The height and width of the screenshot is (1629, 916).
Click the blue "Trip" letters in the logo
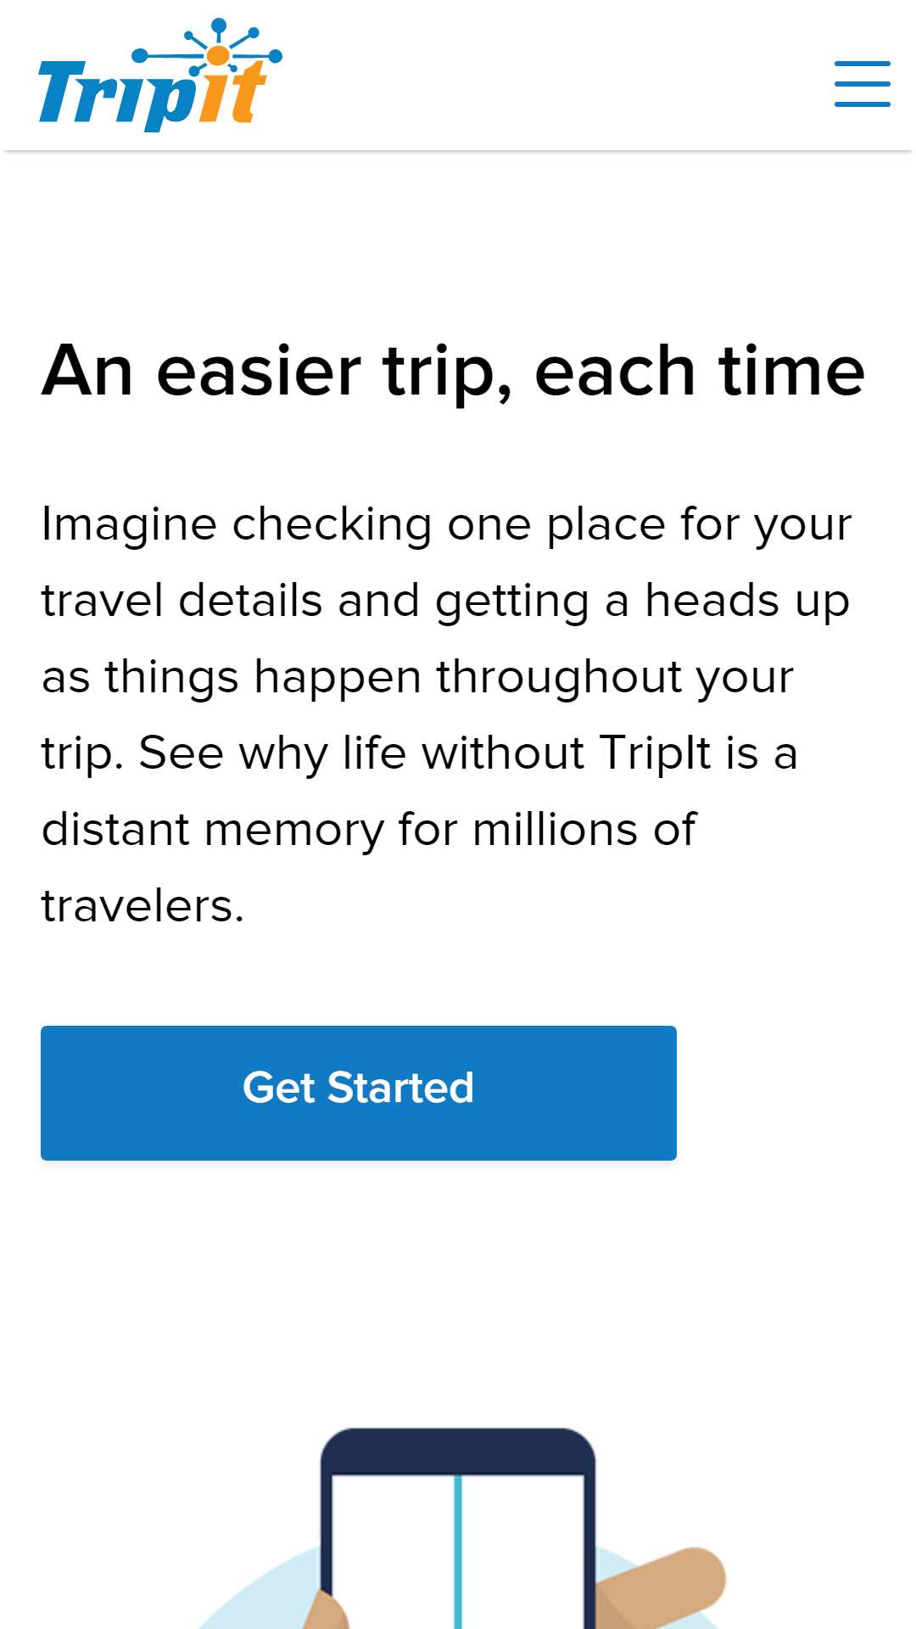[x=119, y=96]
